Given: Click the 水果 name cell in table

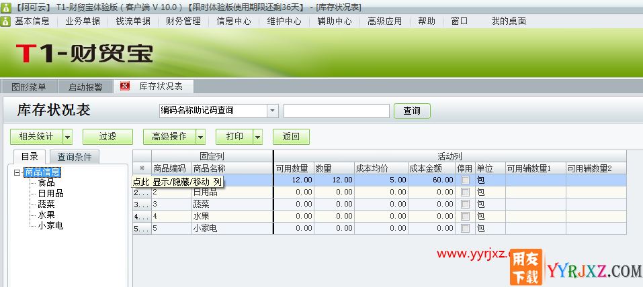Looking at the screenshot, I should tap(232, 216).
